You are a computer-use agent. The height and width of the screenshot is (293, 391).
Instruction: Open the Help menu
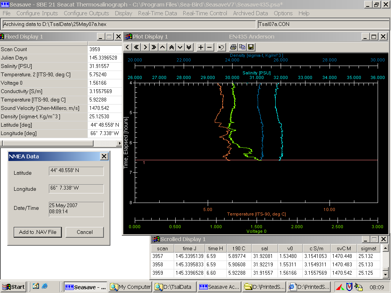pyautogui.click(x=304, y=13)
